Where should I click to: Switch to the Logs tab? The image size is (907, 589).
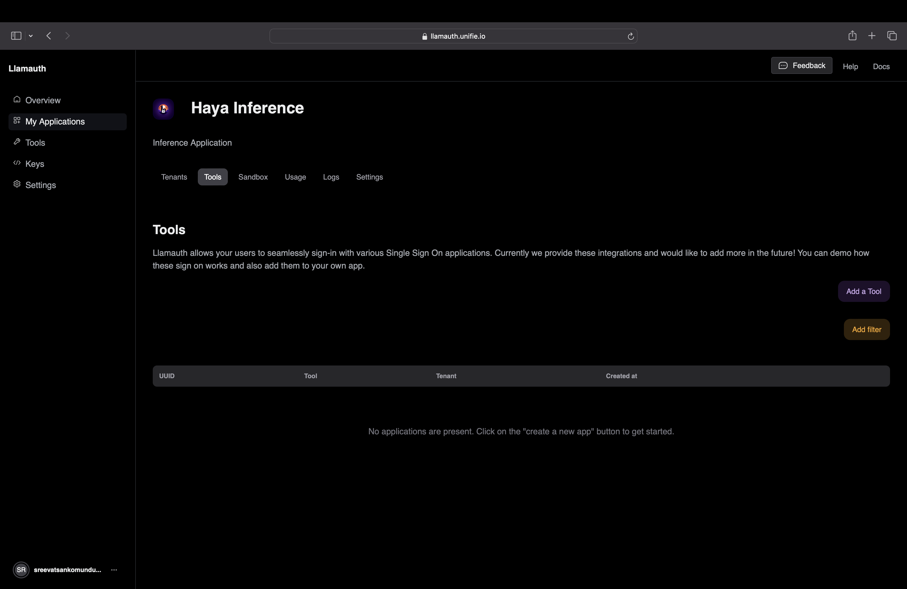pos(331,177)
